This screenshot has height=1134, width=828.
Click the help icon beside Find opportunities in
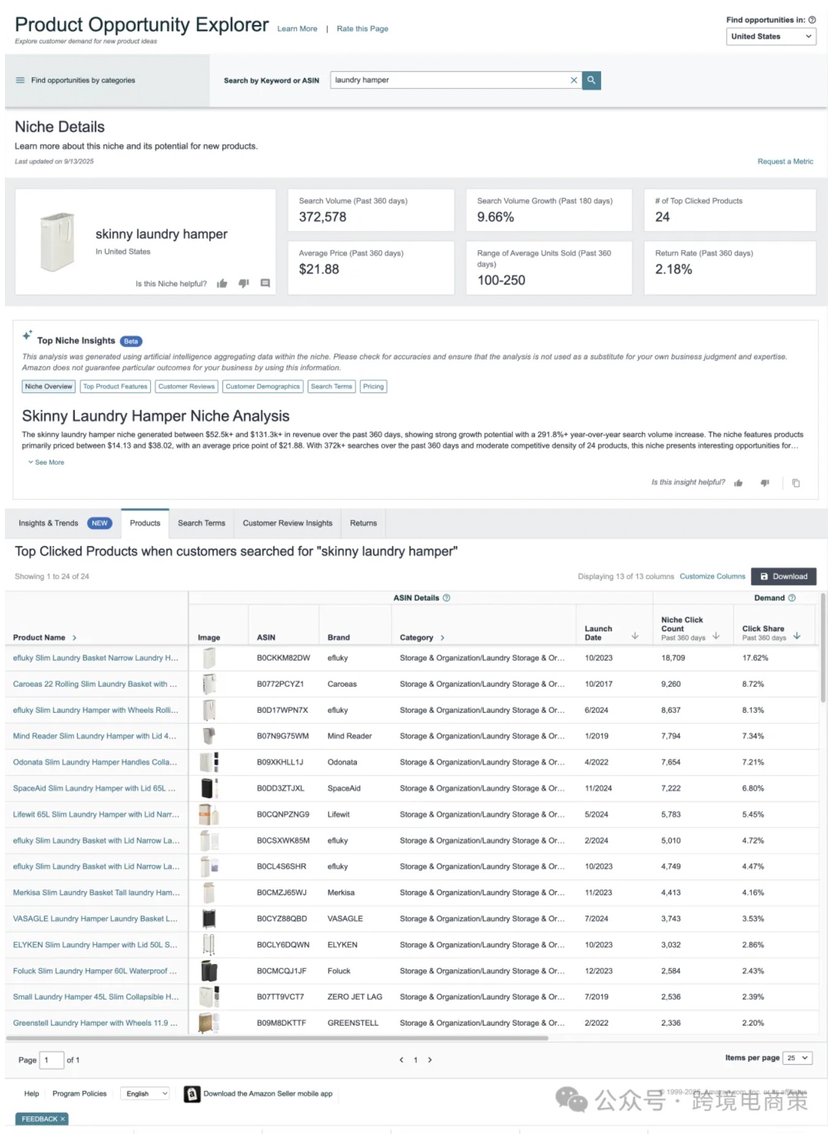click(x=812, y=20)
